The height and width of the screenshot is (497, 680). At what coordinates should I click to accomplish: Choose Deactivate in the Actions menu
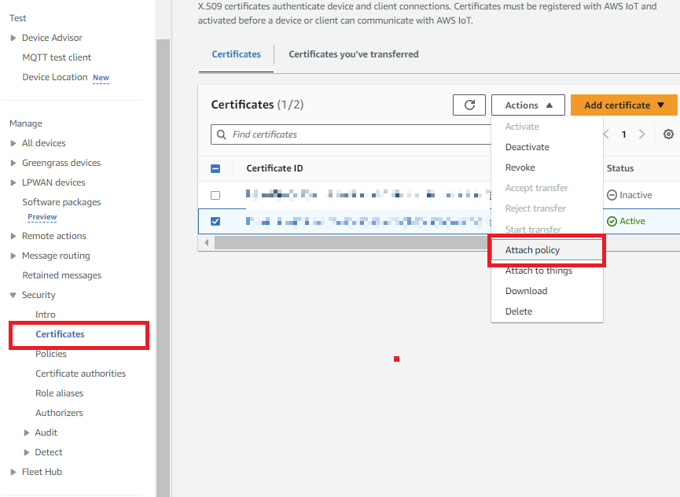tap(527, 147)
